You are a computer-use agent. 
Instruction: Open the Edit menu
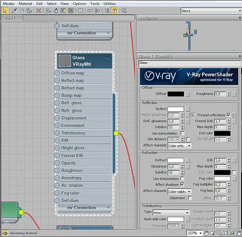point(39,3)
